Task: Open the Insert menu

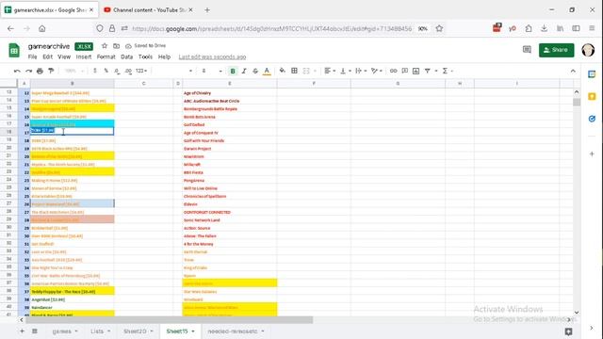Action: click(84, 56)
